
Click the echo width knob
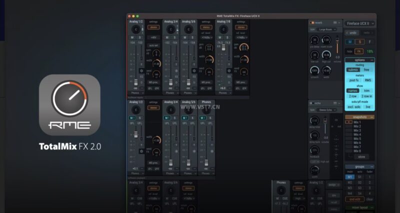point(314,170)
